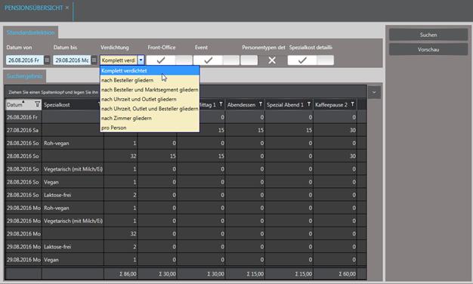Toggle the Spezialkost detailliert switch
This screenshot has height=284, width=473.
[x=311, y=60]
